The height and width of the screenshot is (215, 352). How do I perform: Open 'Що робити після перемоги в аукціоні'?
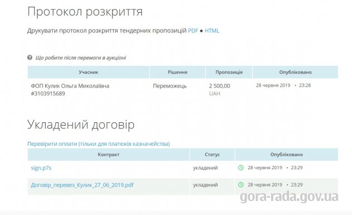point(81,58)
